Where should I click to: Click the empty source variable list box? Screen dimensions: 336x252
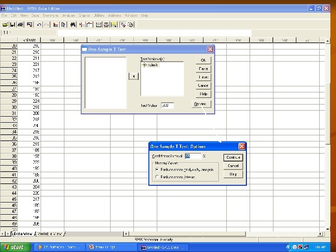click(105, 83)
